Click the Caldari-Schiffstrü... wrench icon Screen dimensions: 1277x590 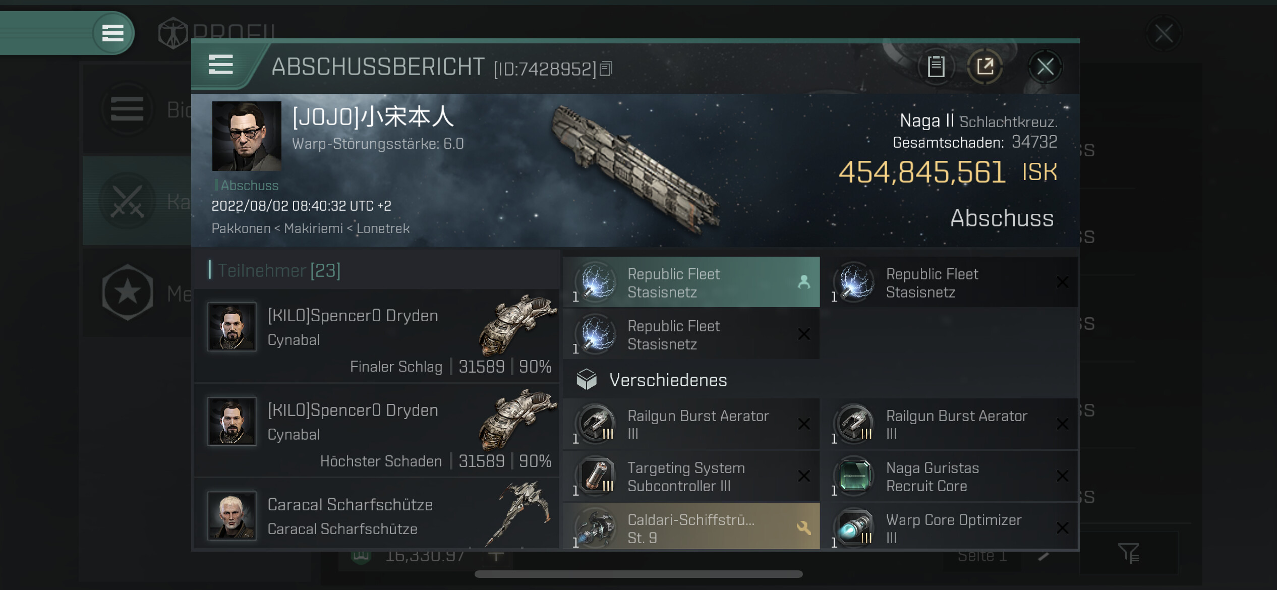tap(804, 527)
